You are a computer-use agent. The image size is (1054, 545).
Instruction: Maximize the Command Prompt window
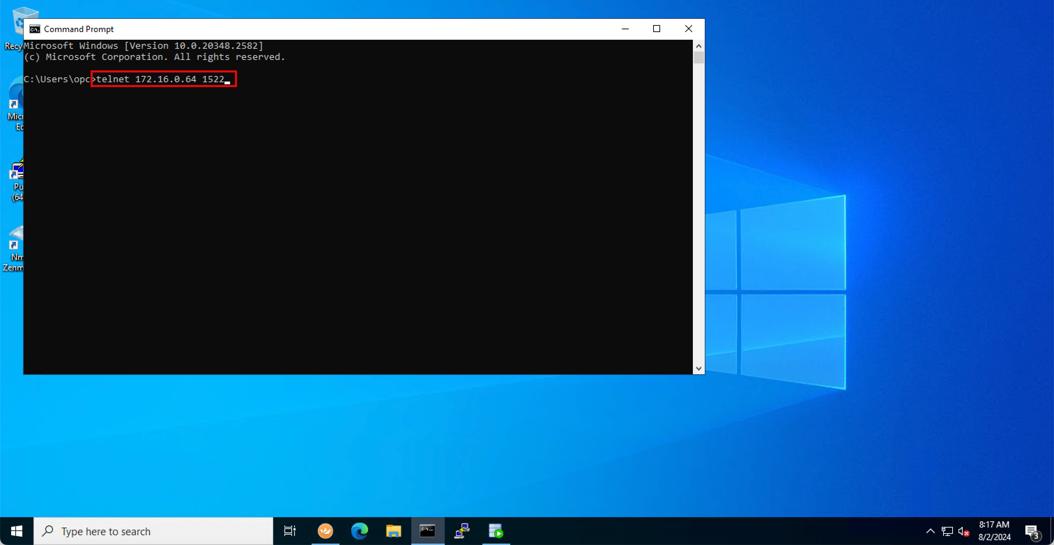[x=656, y=29]
